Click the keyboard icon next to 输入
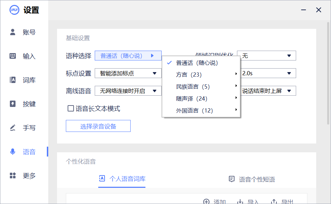The height and width of the screenshot is (204, 331). [x=13, y=56]
